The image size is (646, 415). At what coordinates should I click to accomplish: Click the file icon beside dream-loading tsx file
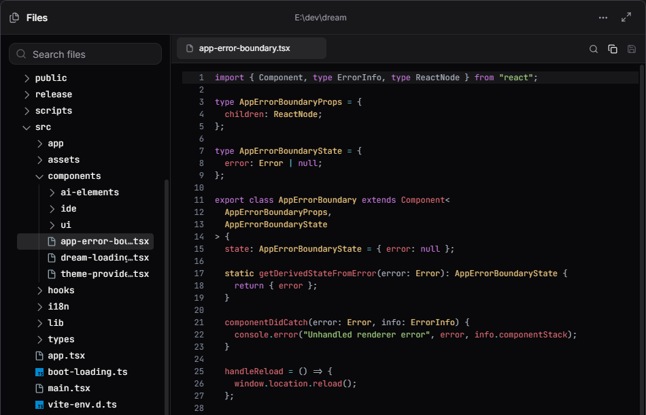pyautogui.click(x=52, y=258)
